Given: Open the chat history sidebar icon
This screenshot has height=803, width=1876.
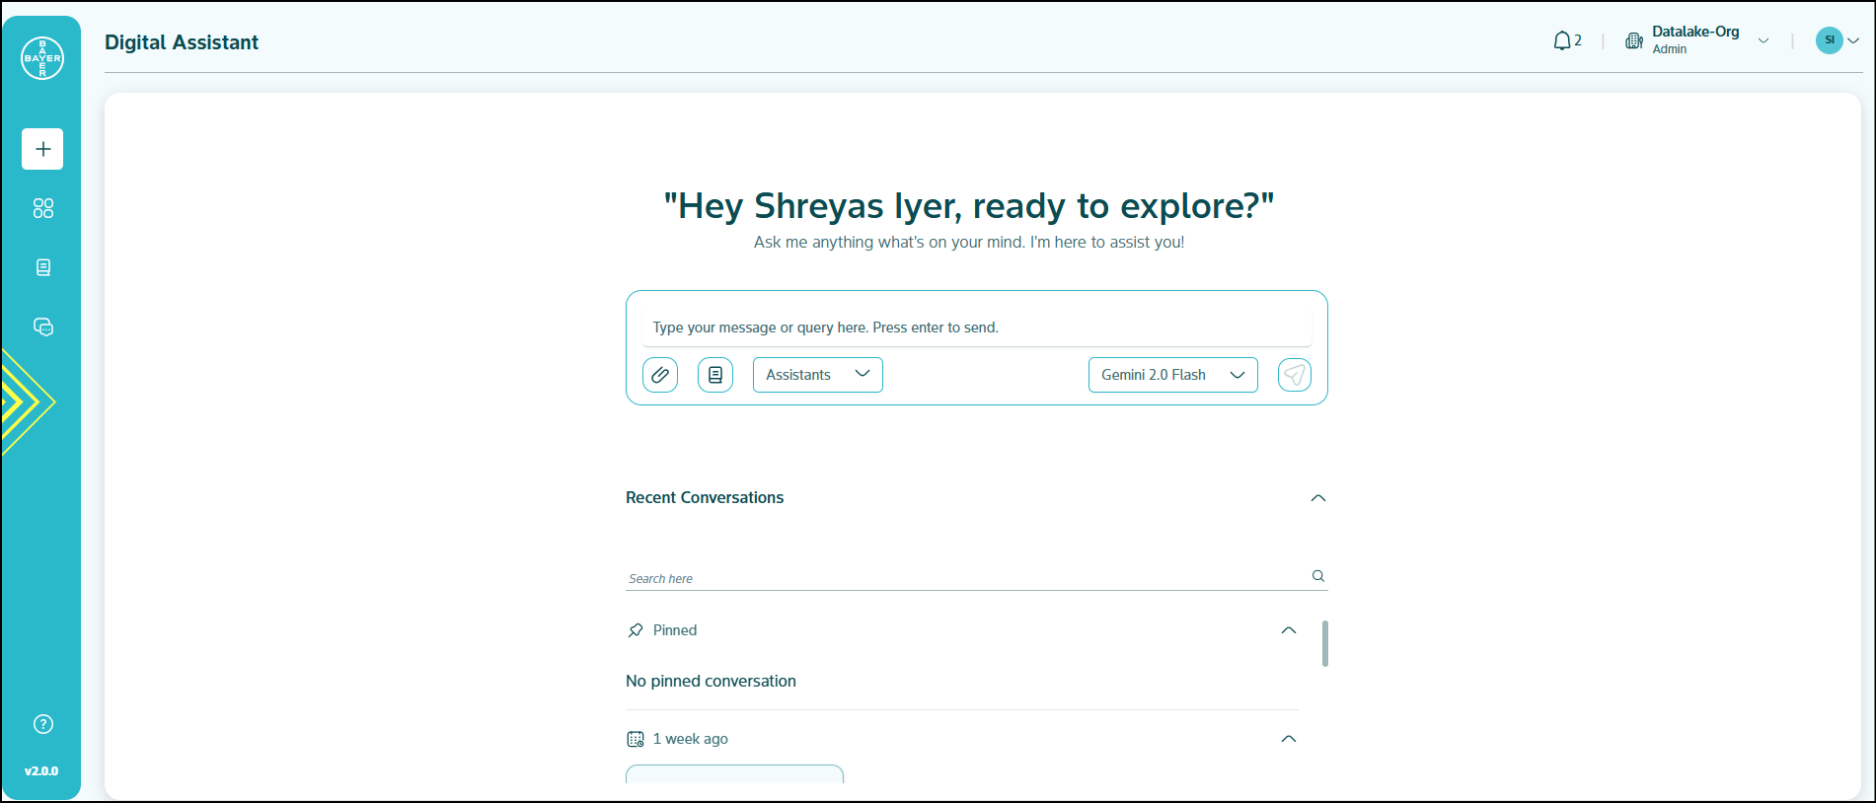Looking at the screenshot, I should pos(42,327).
